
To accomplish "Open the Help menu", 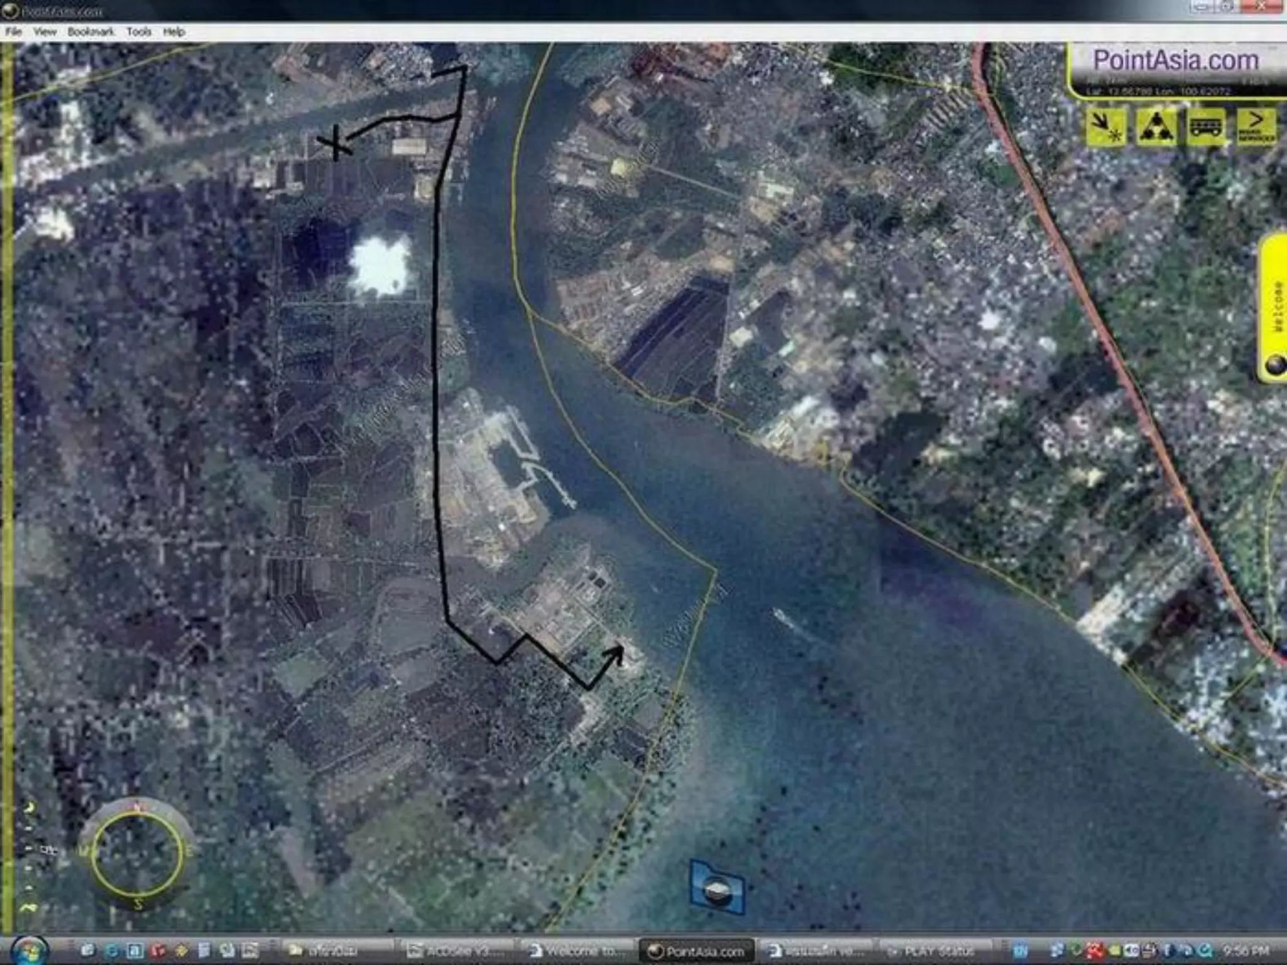I will (174, 31).
